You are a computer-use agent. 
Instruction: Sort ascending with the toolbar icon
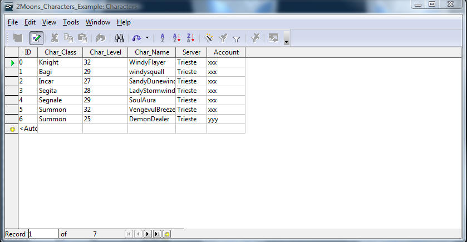pos(176,38)
